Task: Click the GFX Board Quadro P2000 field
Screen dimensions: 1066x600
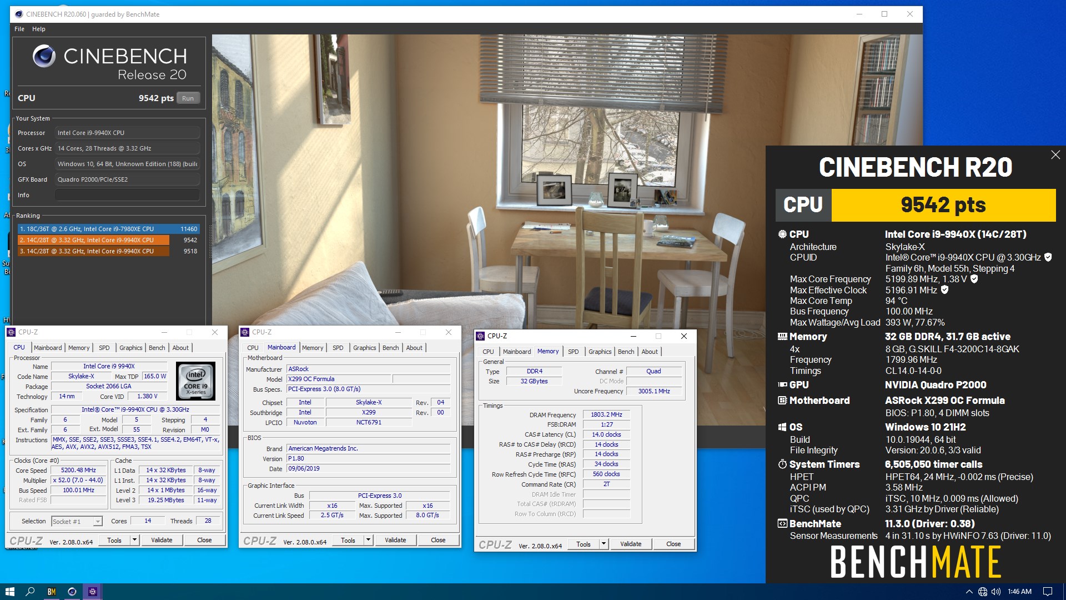Action: tap(127, 179)
